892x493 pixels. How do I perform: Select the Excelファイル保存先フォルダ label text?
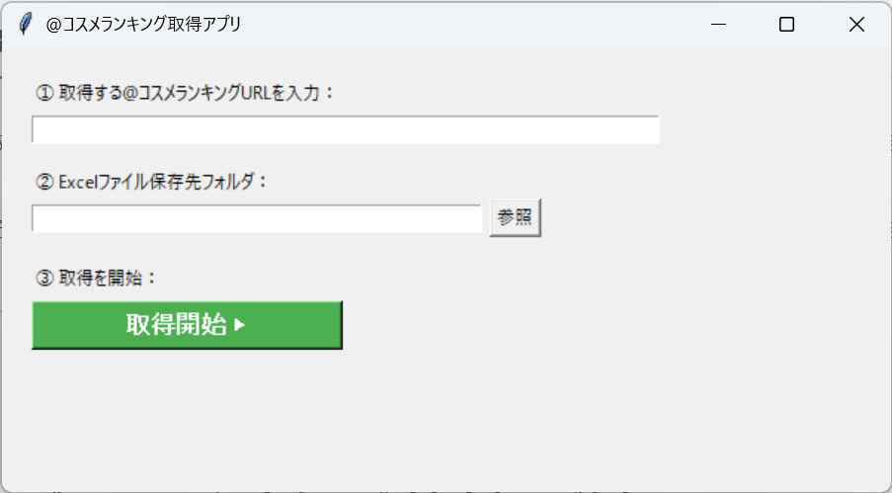(x=162, y=182)
